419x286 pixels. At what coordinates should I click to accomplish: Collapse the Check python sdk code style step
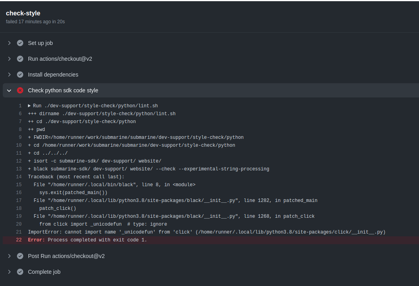pyautogui.click(x=9, y=90)
